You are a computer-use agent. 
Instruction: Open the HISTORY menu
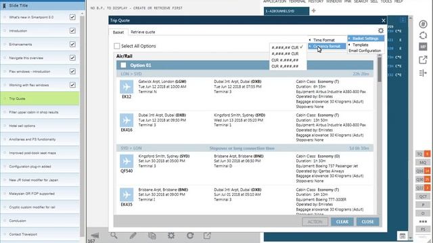click(316, 1)
